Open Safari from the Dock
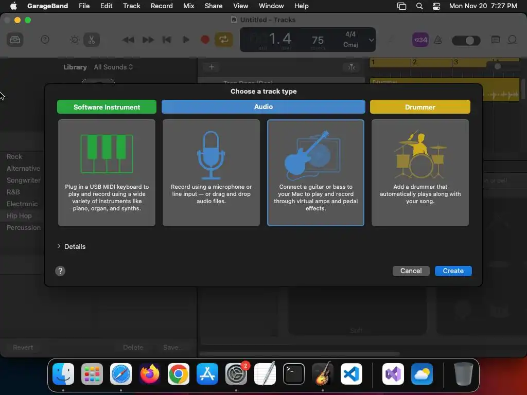 121,374
